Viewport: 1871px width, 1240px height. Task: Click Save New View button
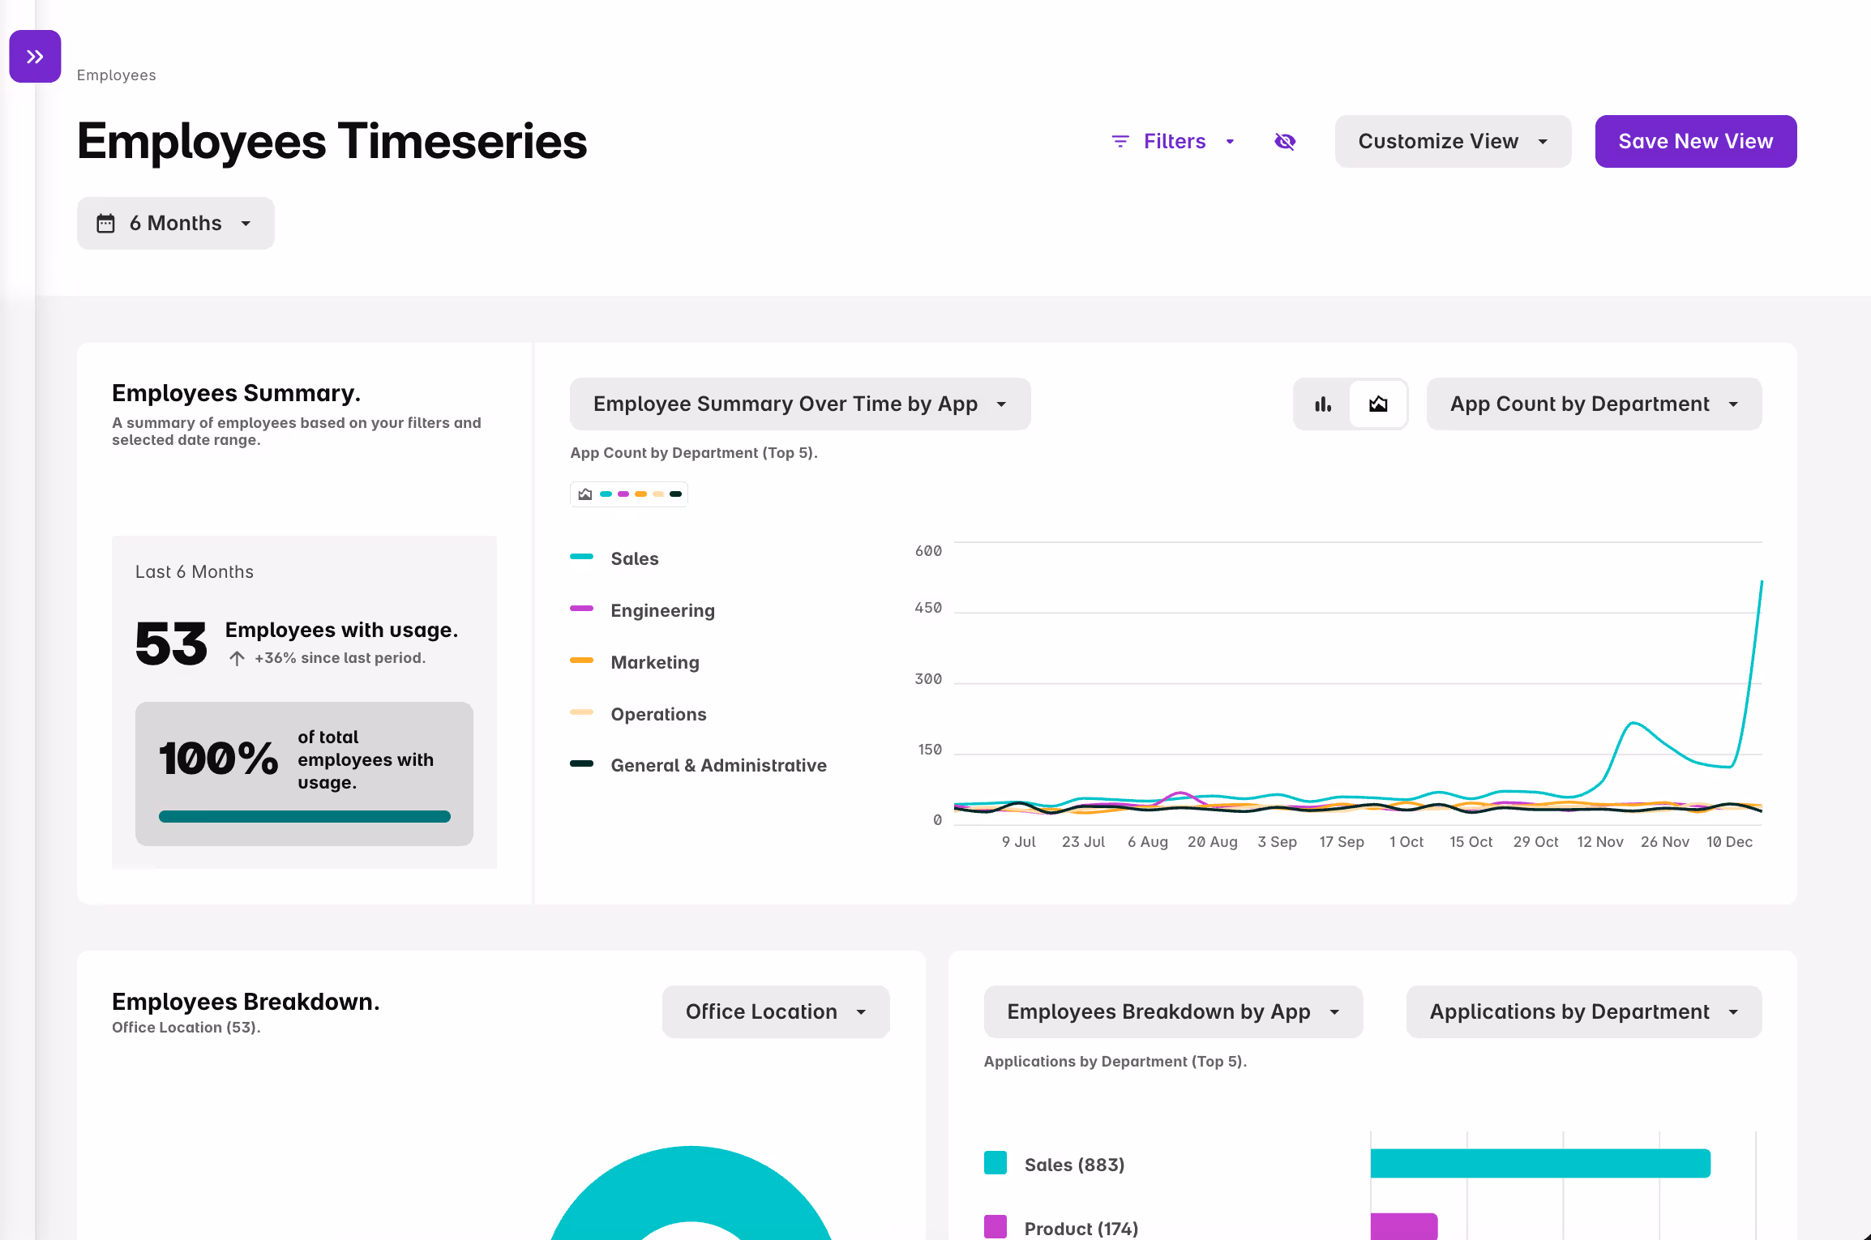[1695, 142]
